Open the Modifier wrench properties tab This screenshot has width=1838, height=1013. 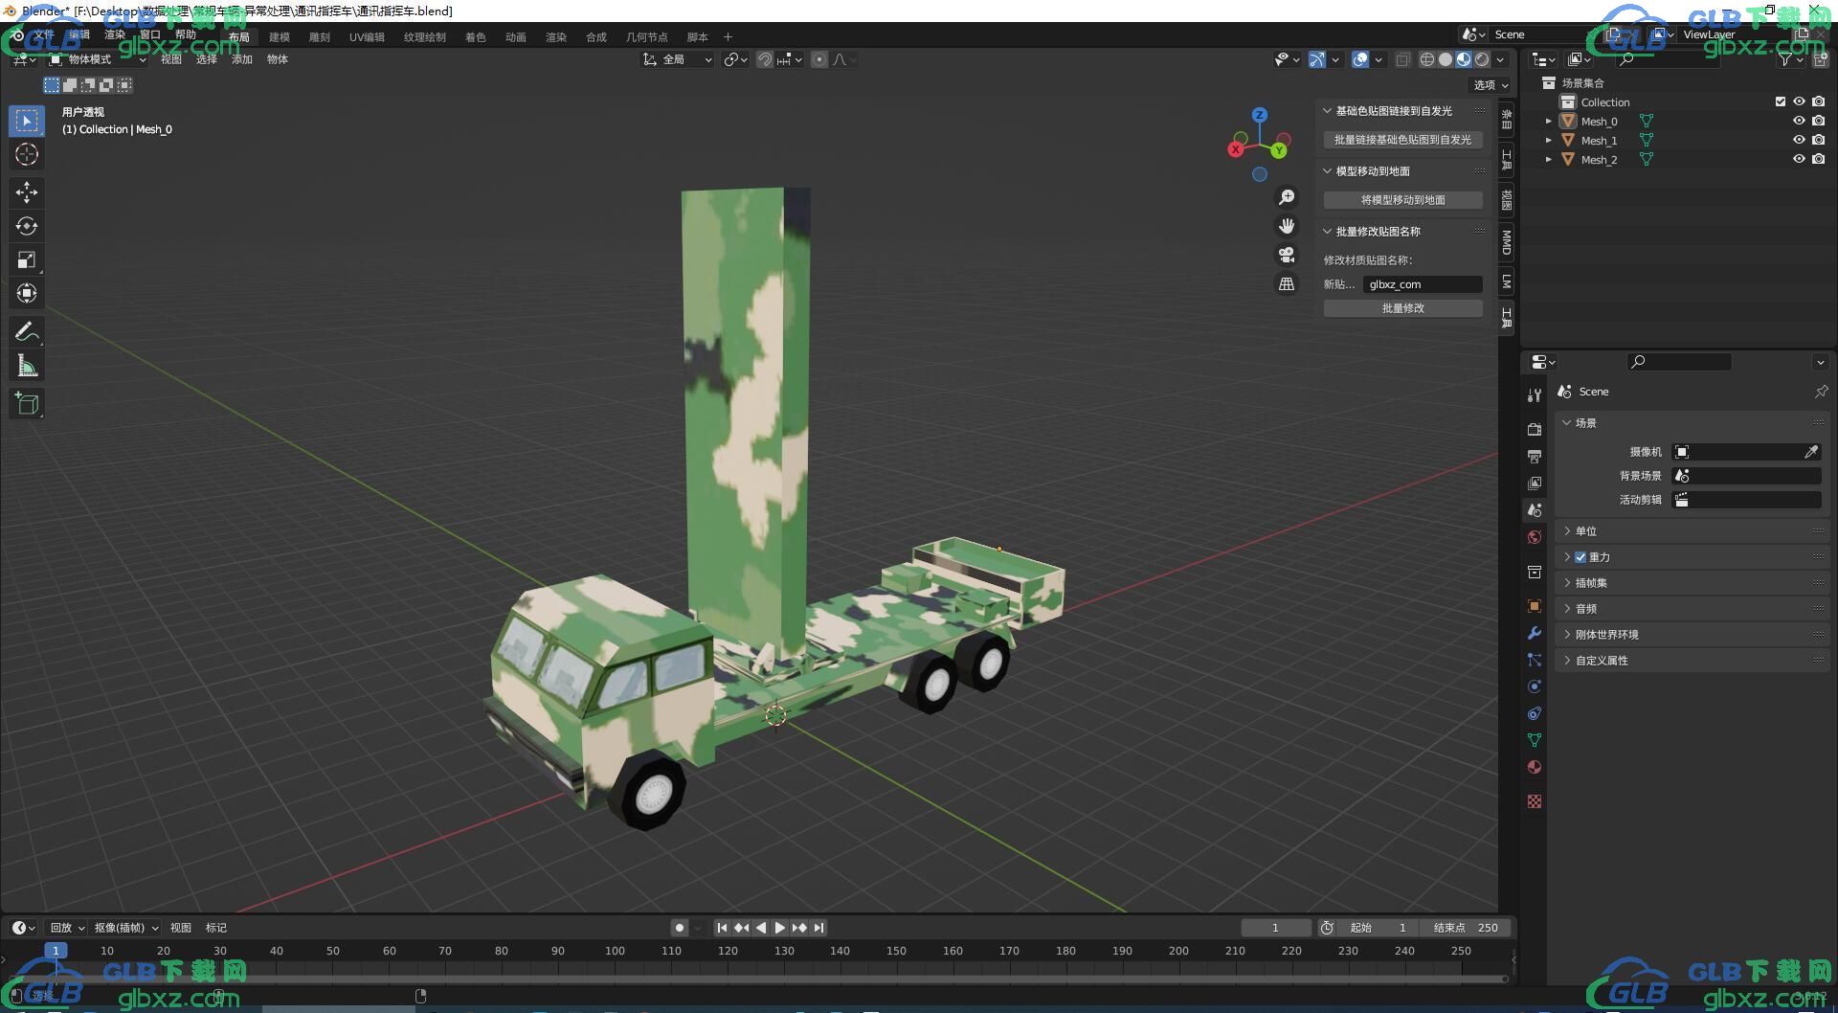[1535, 633]
